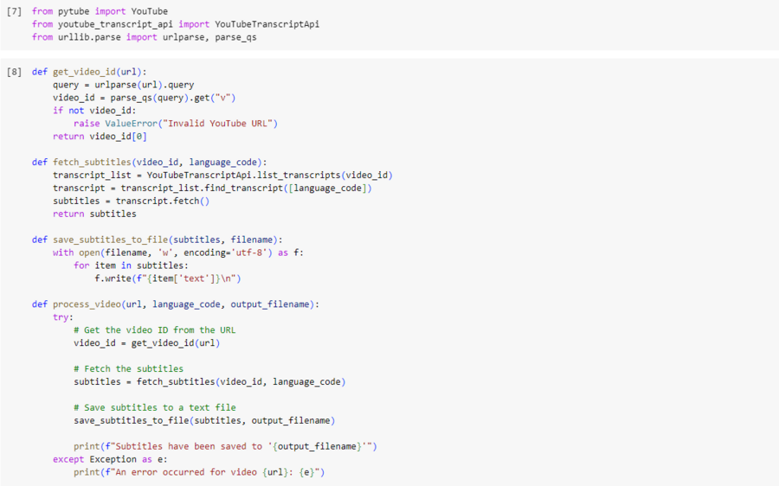Click the print 'Subtitles have been saved to' line

[225, 446]
